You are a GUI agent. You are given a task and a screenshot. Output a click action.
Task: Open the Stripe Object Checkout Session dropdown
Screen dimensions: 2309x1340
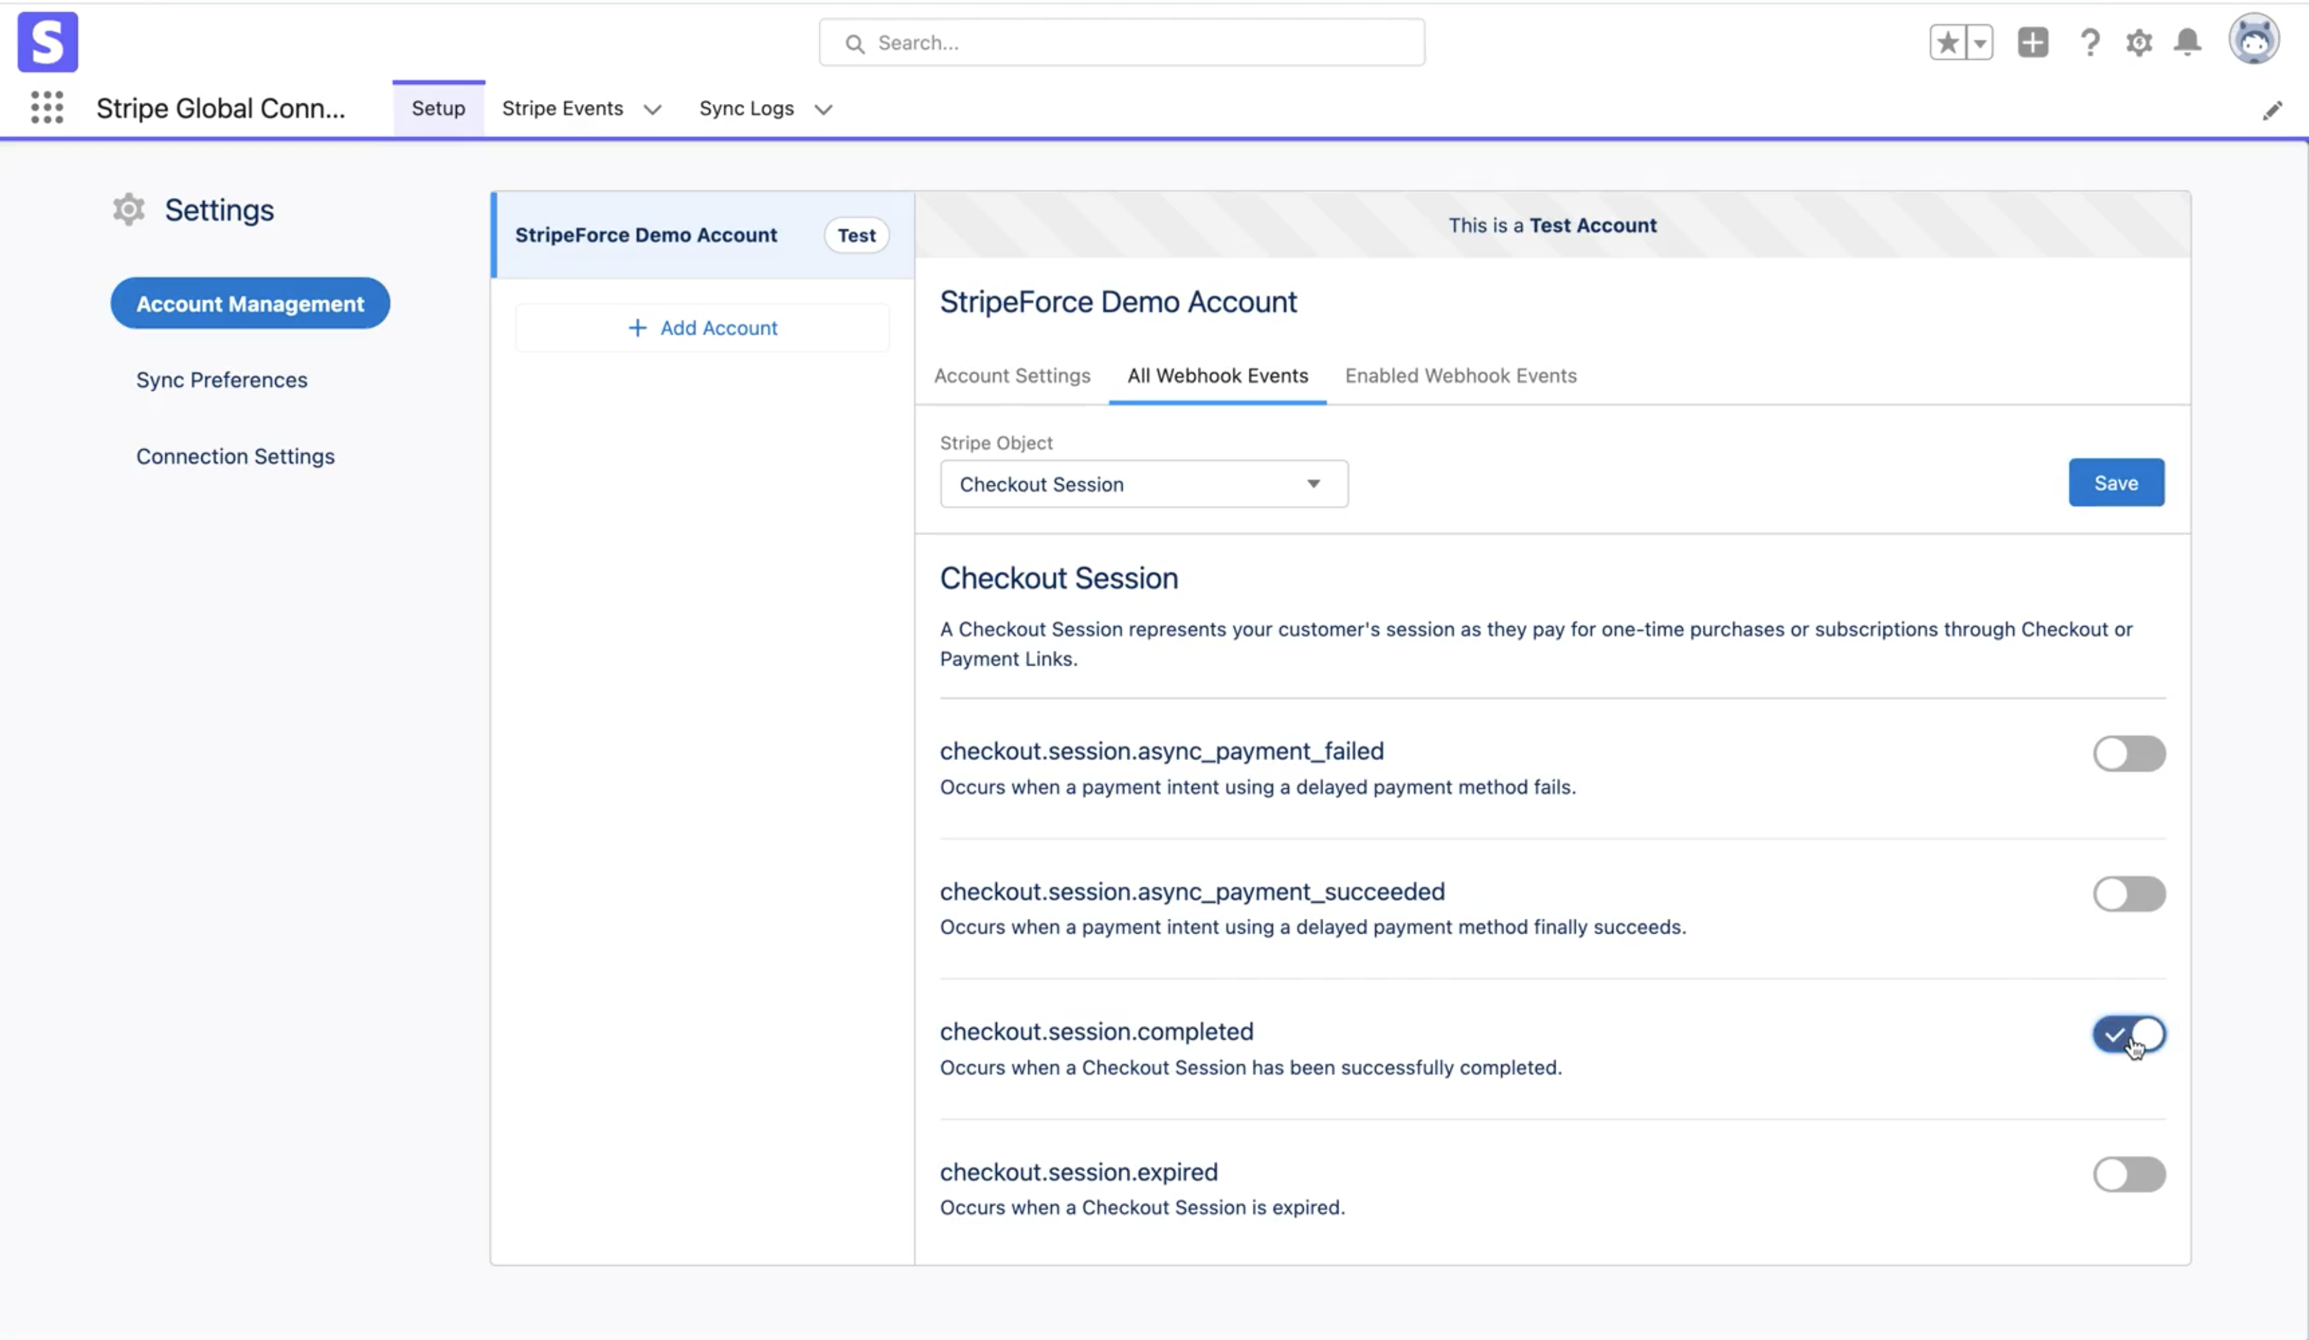(x=1144, y=484)
